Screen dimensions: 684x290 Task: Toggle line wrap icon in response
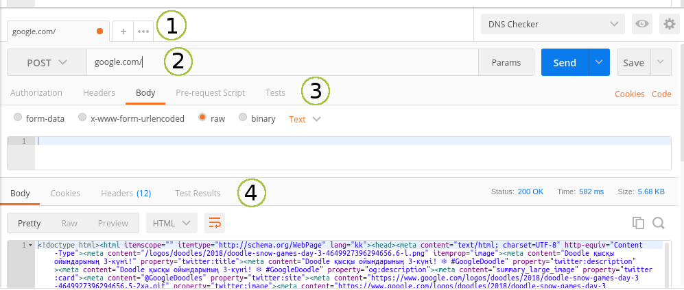tap(215, 223)
